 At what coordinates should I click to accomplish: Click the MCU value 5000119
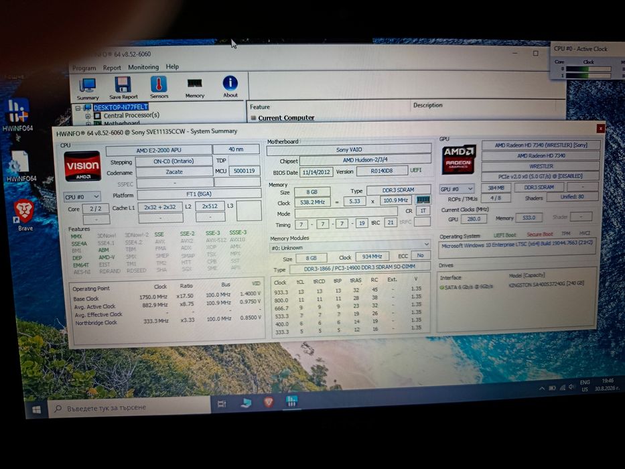click(x=244, y=171)
